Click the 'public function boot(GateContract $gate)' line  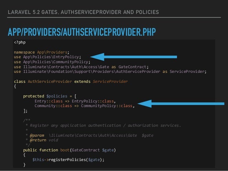69,150
